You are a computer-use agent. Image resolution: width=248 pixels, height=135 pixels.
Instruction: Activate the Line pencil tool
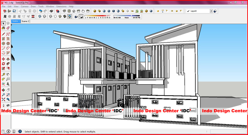pyautogui.click(x=3, y=34)
